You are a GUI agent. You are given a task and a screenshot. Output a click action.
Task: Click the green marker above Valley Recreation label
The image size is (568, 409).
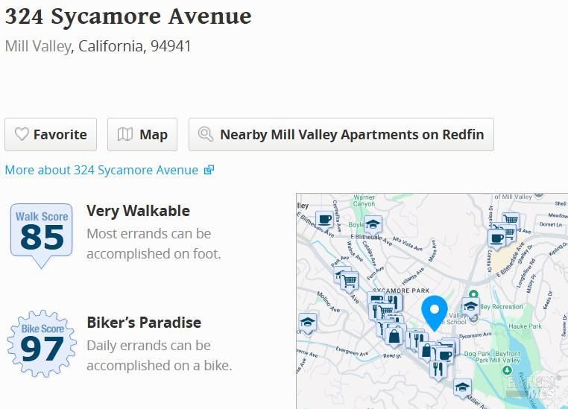[x=473, y=295]
